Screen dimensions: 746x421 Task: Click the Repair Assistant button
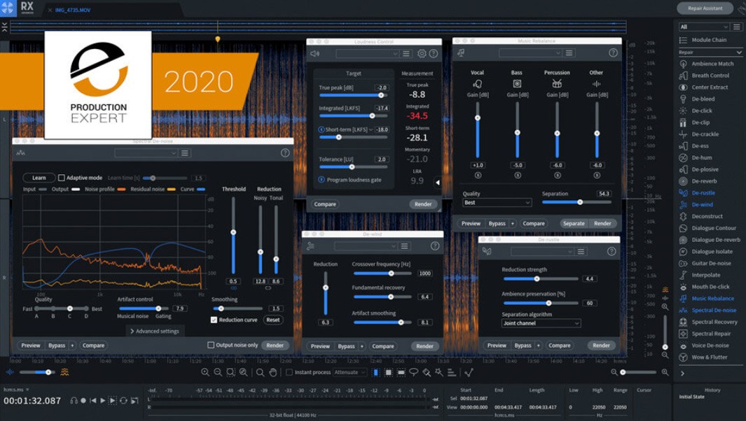pos(705,8)
